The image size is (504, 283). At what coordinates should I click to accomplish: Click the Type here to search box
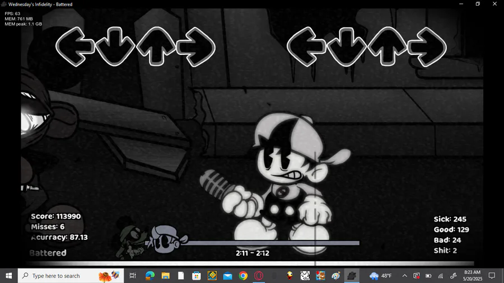click(x=71, y=276)
